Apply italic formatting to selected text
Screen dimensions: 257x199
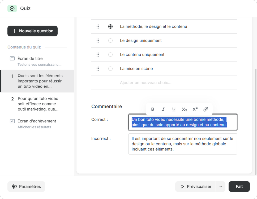click(163, 109)
